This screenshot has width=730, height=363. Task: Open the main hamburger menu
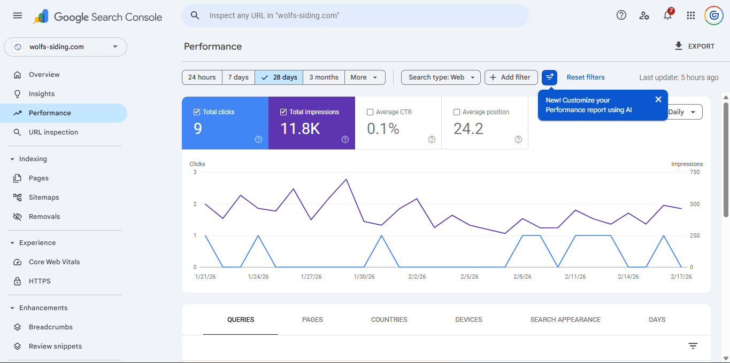pos(18,15)
